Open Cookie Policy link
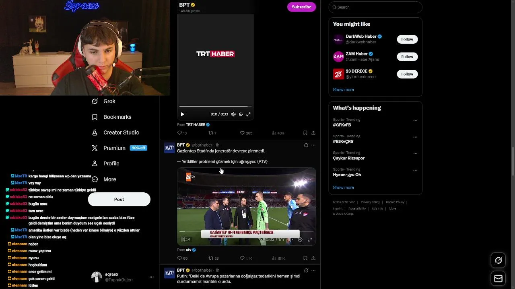The height and width of the screenshot is (289, 515). click(x=395, y=202)
